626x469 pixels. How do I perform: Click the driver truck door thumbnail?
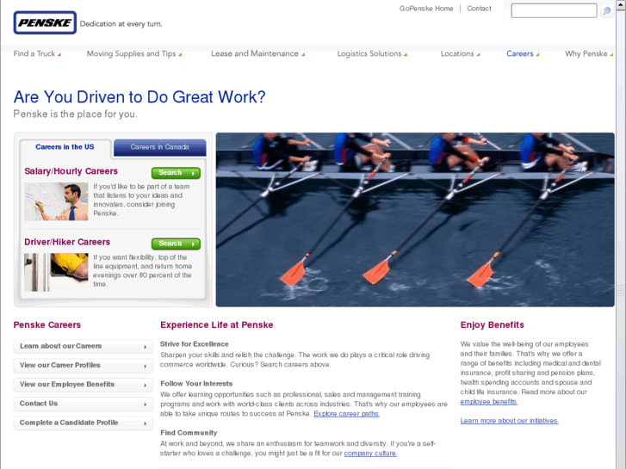[x=56, y=272]
